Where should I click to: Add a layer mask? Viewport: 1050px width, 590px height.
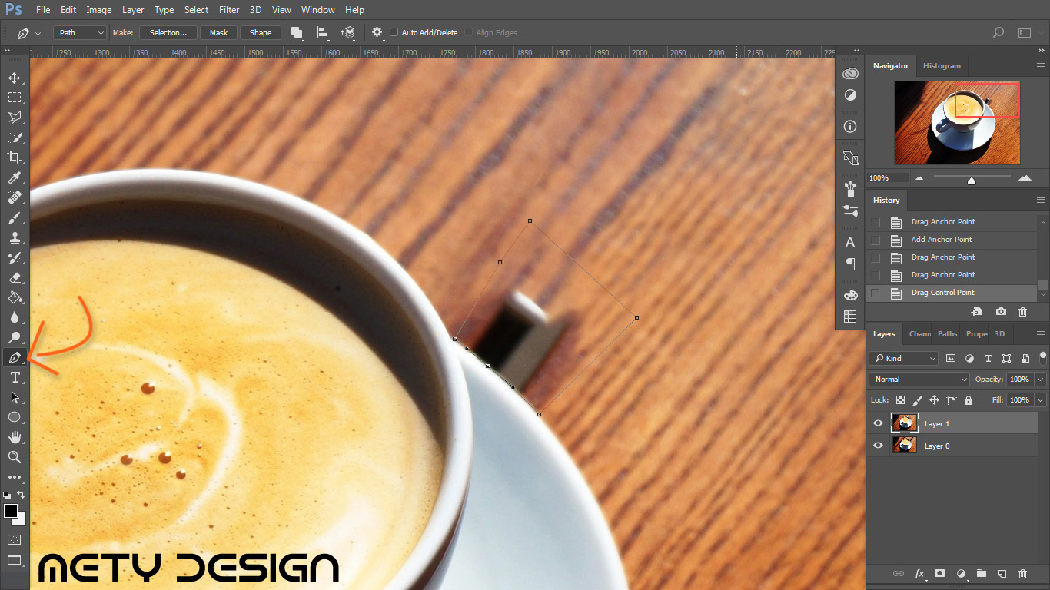point(939,574)
